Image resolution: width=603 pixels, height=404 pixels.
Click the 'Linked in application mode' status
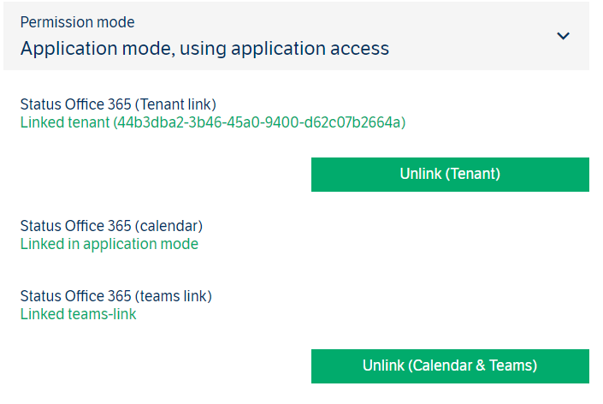109,244
